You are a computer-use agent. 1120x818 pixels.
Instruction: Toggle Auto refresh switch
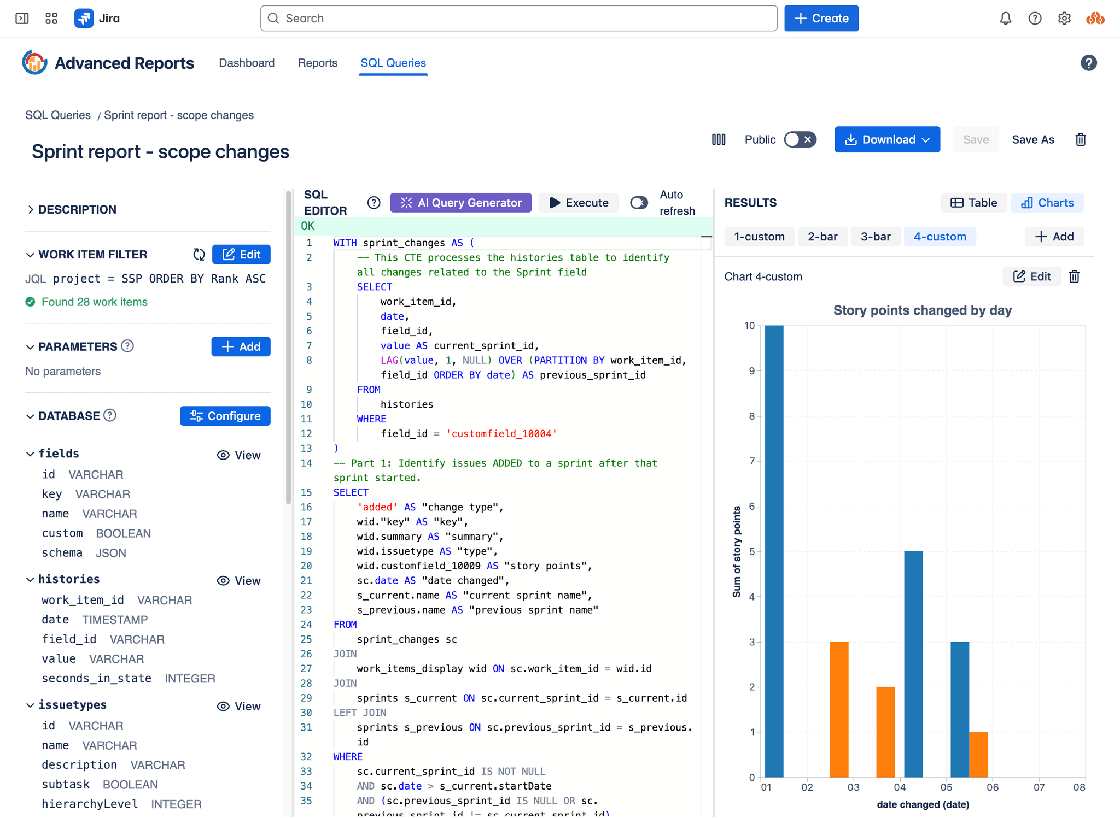tap(639, 203)
